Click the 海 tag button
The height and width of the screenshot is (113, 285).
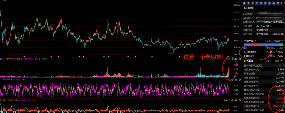click(x=244, y=3)
